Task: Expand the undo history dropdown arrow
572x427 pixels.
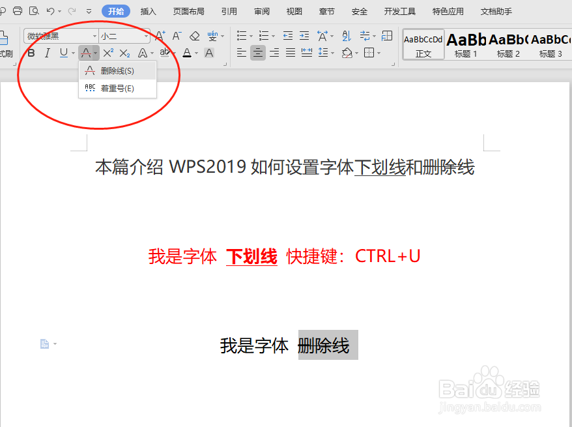Action: [59, 12]
